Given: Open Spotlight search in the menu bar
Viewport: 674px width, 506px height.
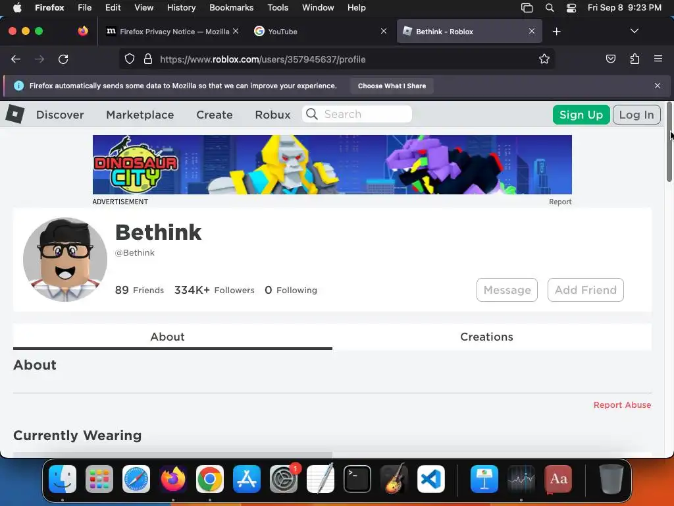Looking at the screenshot, I should [550, 7].
